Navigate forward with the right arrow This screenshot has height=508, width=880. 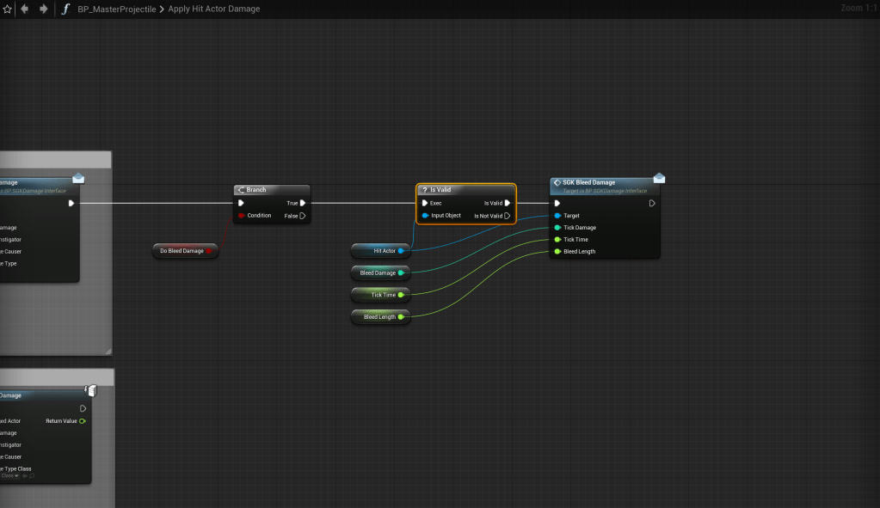click(x=43, y=9)
